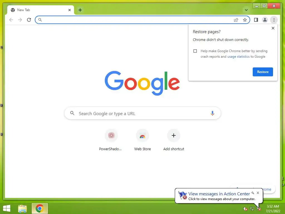Click the Add shortcut button
The height and width of the screenshot is (214, 285).
pyautogui.click(x=174, y=140)
